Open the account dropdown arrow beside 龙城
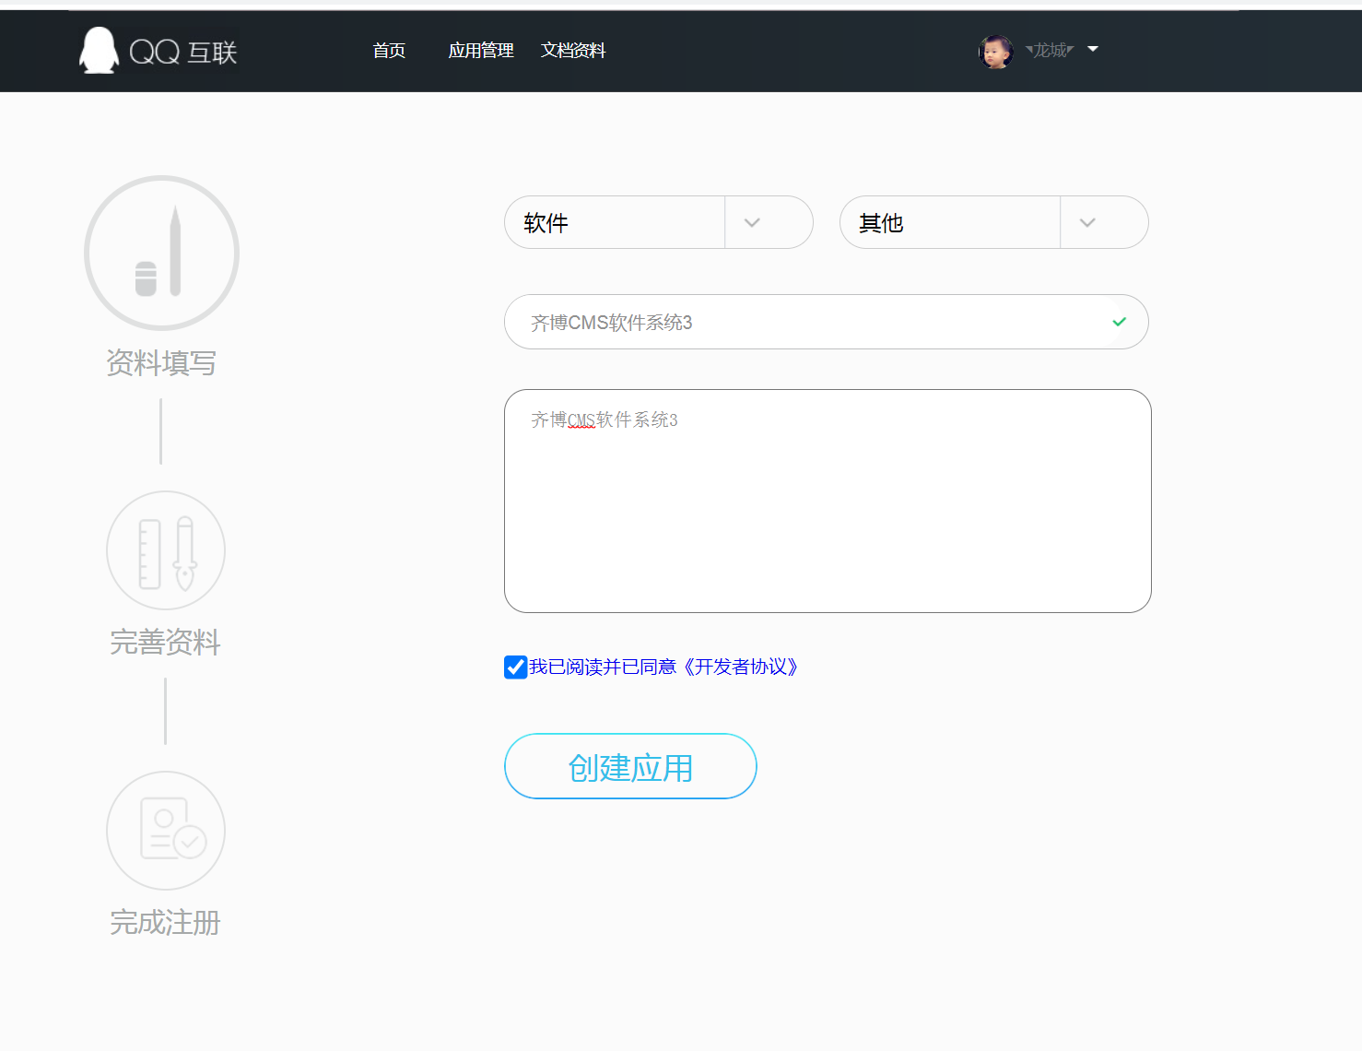 point(1093,49)
